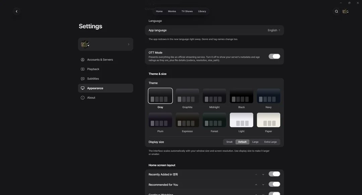
Task: Click the App language label
Action: [158, 30]
